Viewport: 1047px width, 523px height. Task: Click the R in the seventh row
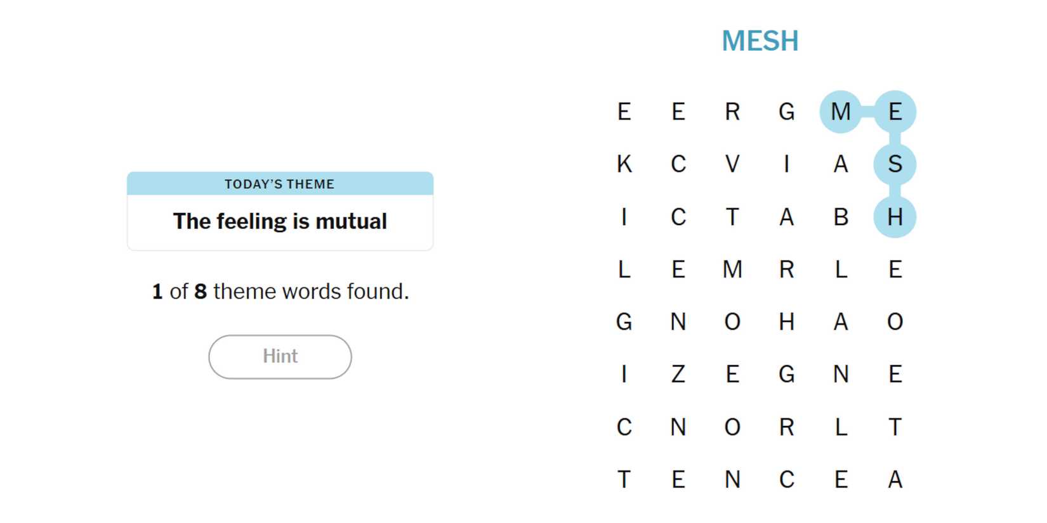pos(787,427)
